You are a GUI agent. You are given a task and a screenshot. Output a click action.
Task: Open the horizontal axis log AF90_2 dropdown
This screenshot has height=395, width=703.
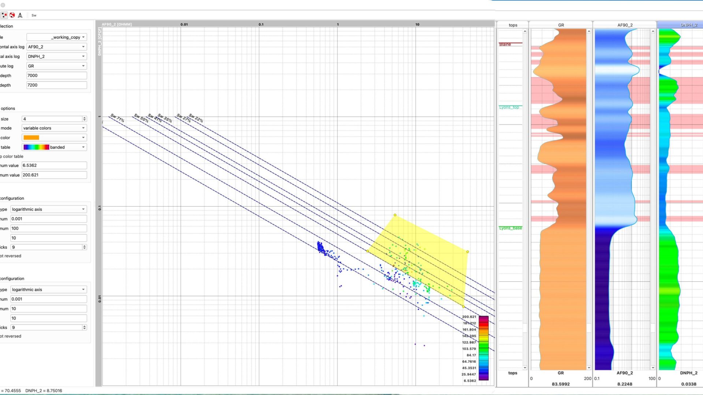tap(56, 47)
